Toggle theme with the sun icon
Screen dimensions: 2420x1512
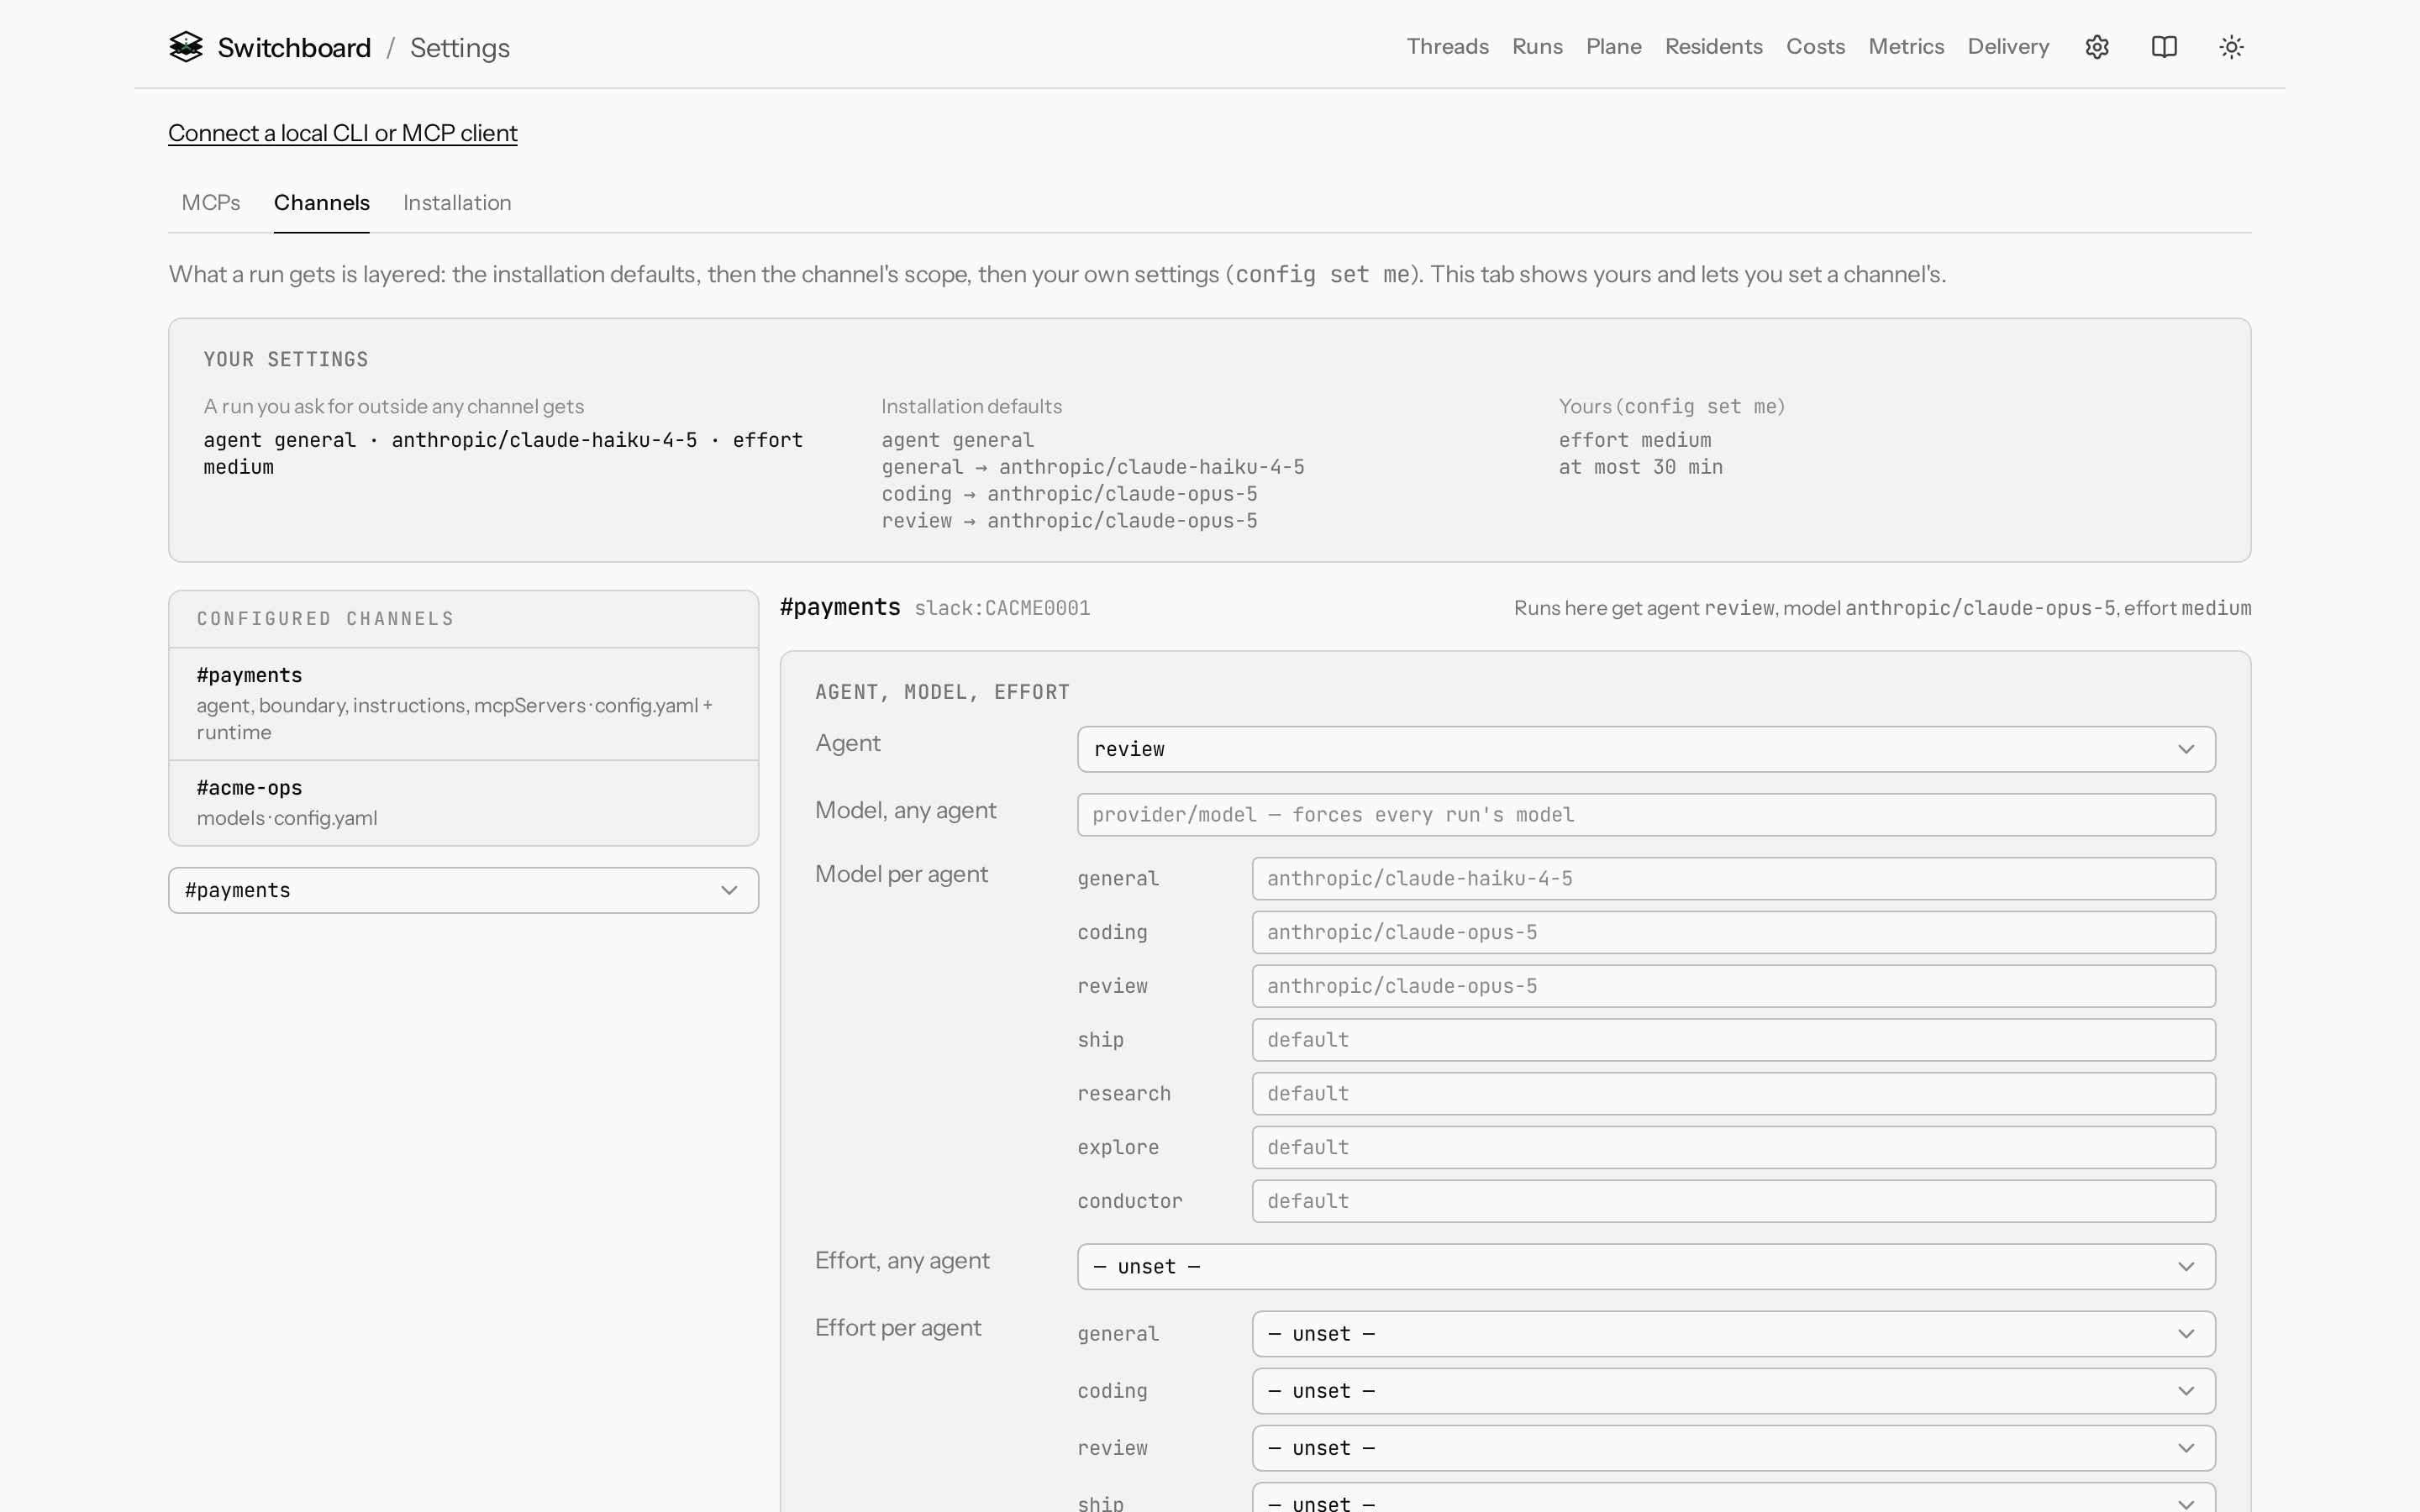pos(2231,47)
